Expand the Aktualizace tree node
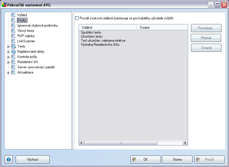 [8, 73]
